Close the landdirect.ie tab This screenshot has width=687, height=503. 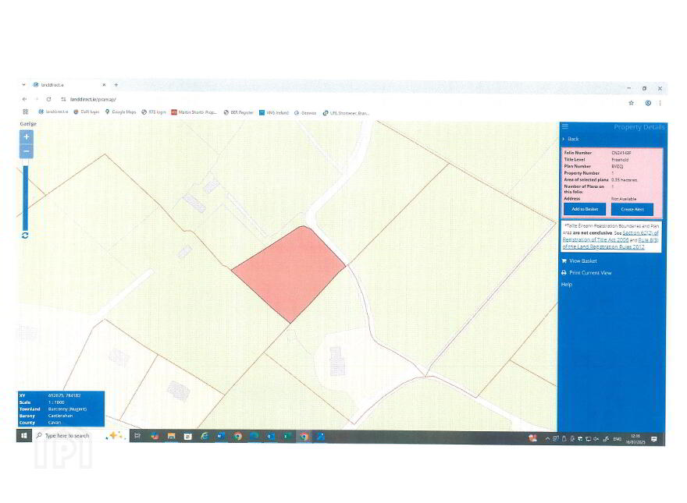click(x=104, y=85)
